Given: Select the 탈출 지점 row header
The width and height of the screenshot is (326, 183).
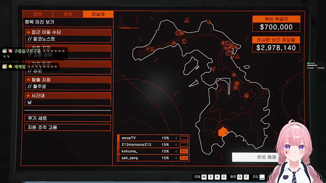Looking at the screenshot, I should (68, 80).
